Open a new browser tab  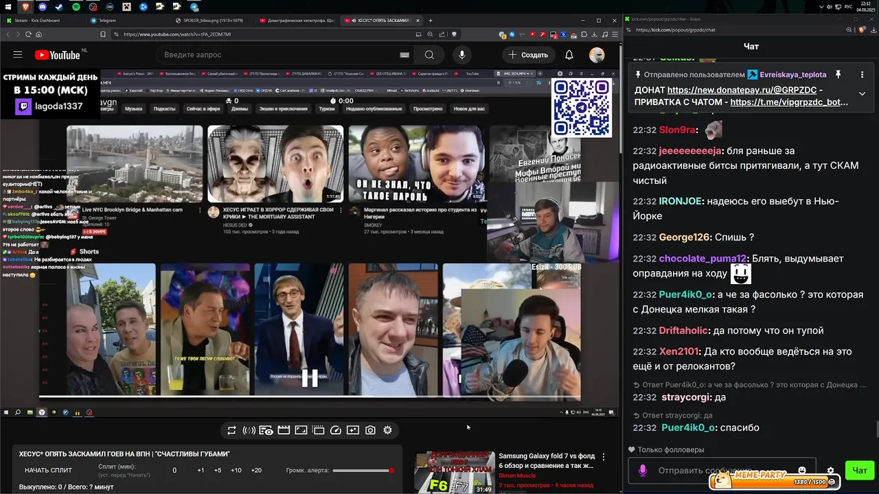[x=431, y=21]
